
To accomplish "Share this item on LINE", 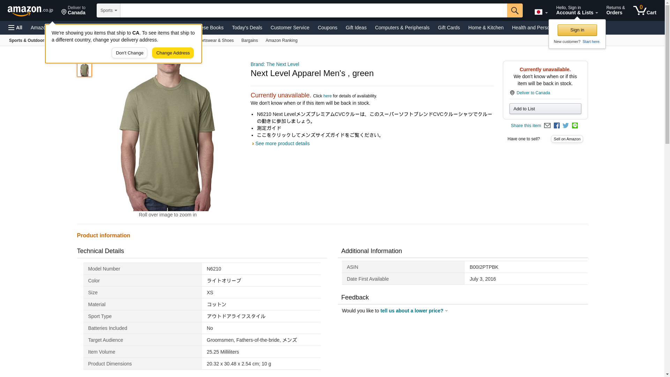I will pos(575,126).
